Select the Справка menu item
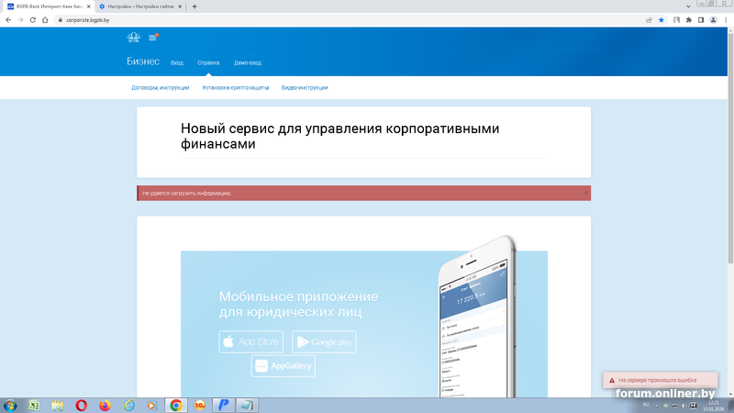The width and height of the screenshot is (734, 413). coord(208,62)
